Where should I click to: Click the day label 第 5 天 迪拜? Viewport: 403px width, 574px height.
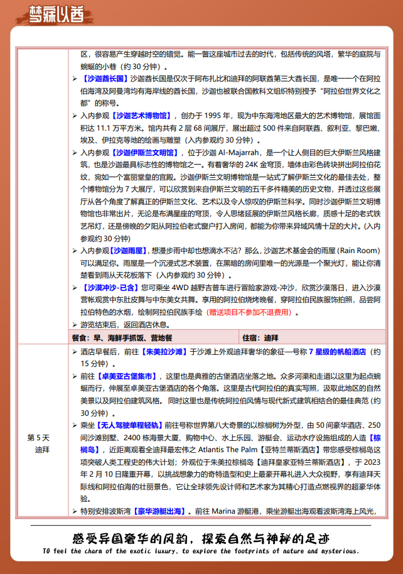click(38, 443)
